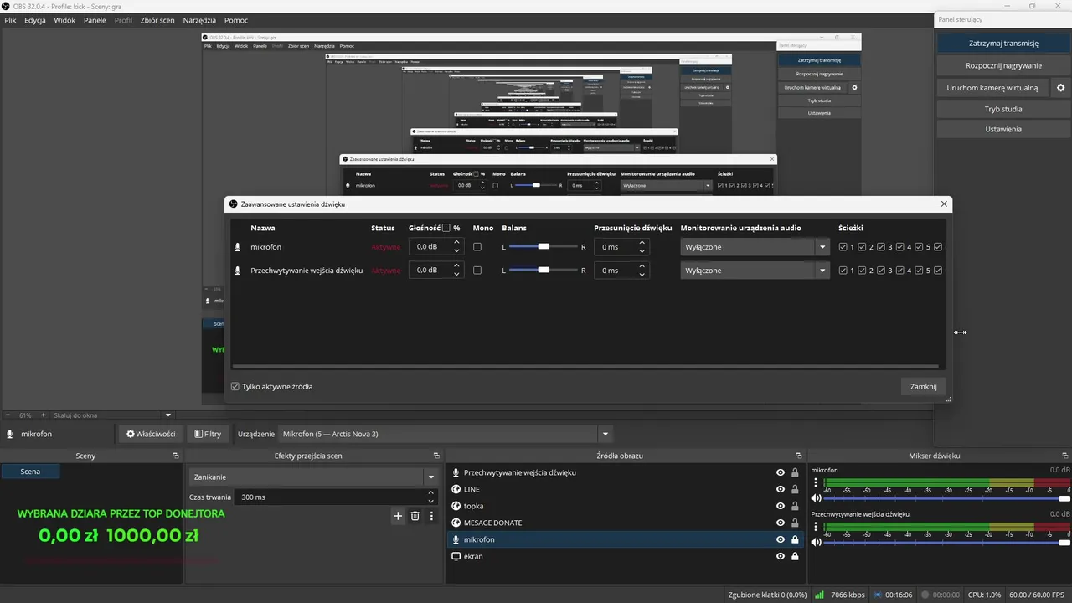Click Uruchom kamerę wirtualną button
Image resolution: width=1072 pixels, height=603 pixels.
[x=992, y=88]
